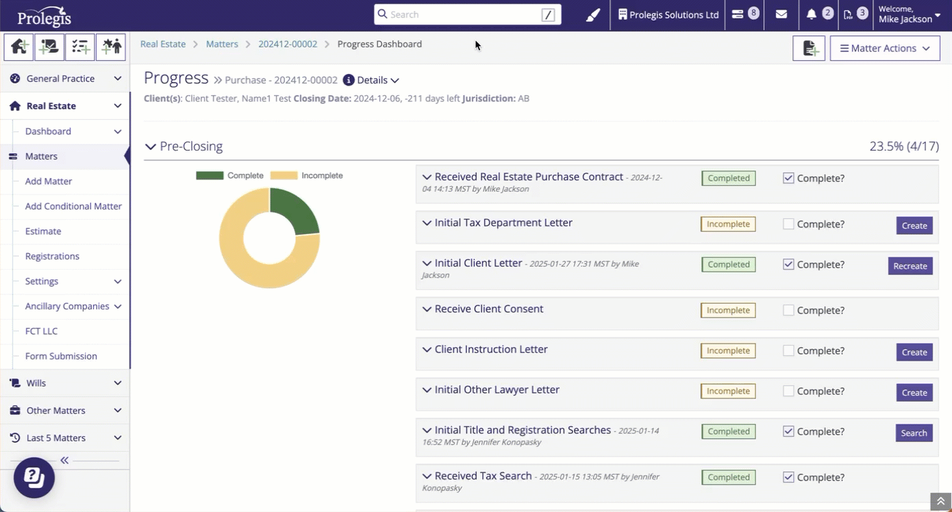This screenshot has width=952, height=512.
Task: Select Add Conditional Matter in sidebar
Action: (73, 206)
